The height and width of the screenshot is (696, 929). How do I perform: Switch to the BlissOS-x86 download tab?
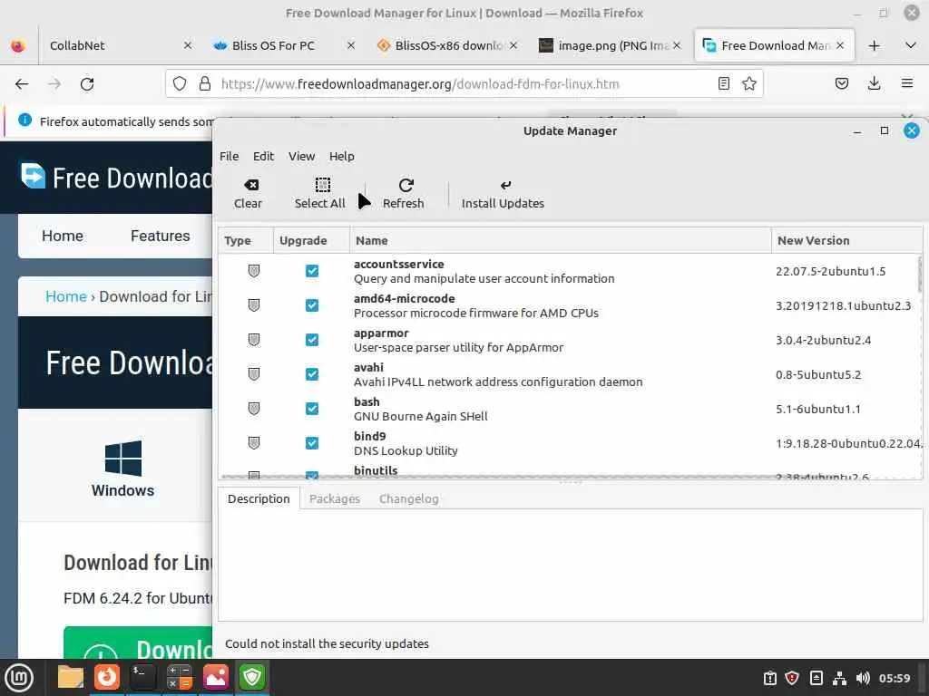[x=446, y=45]
